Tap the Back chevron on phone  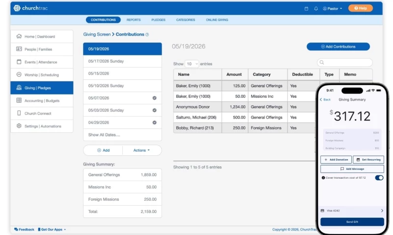pyautogui.click(x=321, y=99)
